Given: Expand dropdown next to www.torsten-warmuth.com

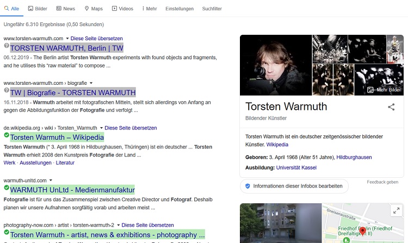Looking at the screenshot, I should coord(67,39).
